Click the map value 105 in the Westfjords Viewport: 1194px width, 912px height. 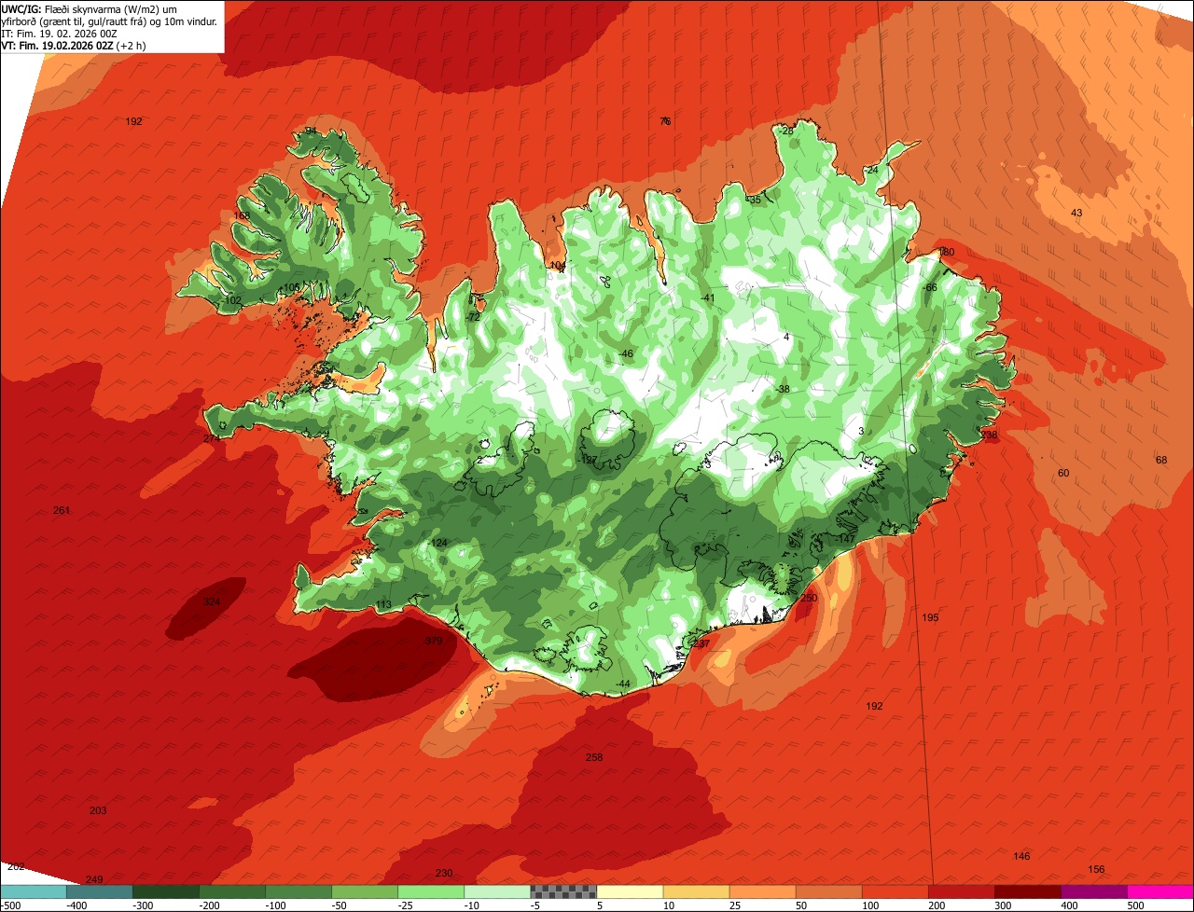tap(291, 287)
